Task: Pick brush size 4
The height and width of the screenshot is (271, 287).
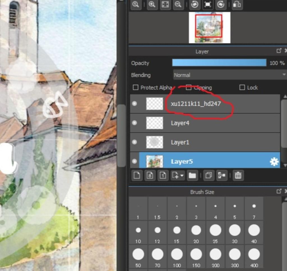Action: click(216, 208)
